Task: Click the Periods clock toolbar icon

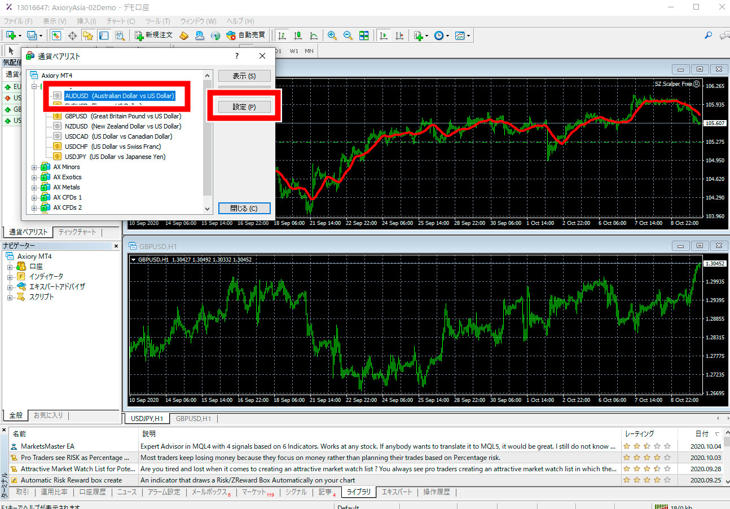Action: tap(439, 35)
